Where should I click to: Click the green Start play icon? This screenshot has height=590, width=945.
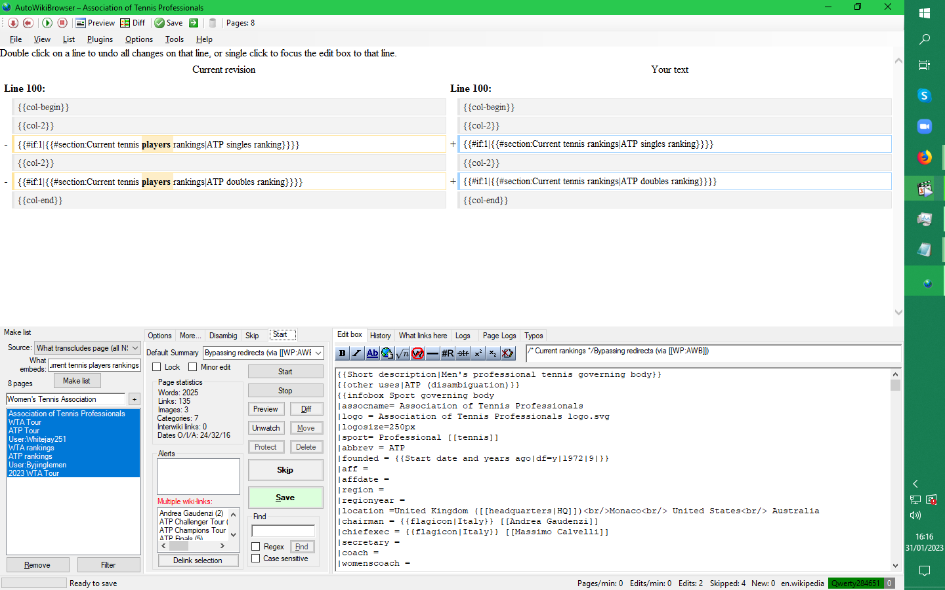point(47,23)
